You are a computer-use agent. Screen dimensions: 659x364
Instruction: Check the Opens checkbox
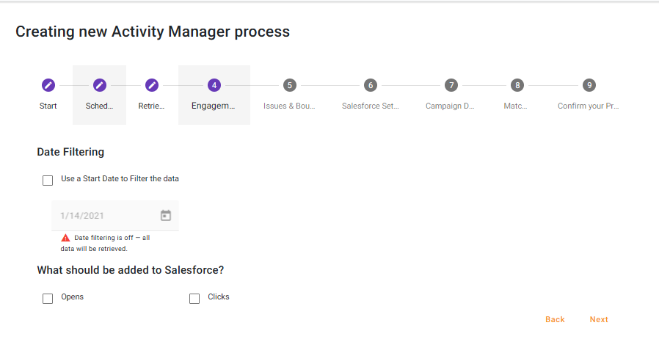[x=48, y=299]
